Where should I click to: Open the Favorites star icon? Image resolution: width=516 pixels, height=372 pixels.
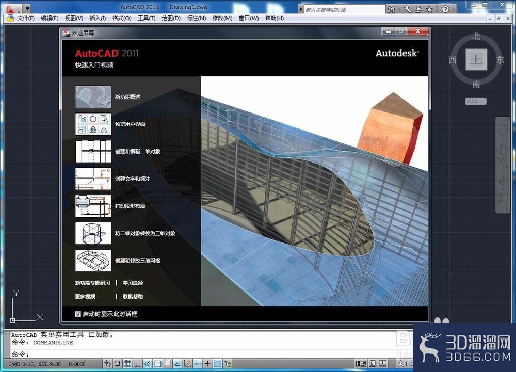point(429,9)
